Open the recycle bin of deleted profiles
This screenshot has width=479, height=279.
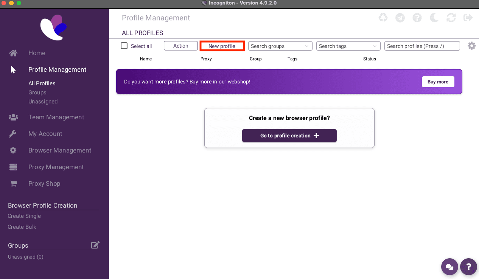pos(383,17)
